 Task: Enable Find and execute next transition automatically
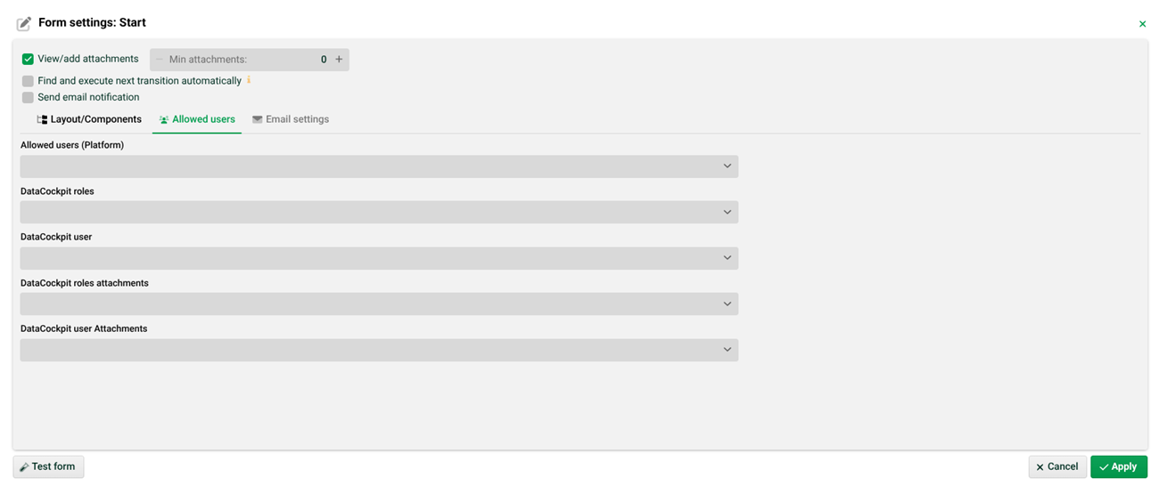(x=28, y=81)
